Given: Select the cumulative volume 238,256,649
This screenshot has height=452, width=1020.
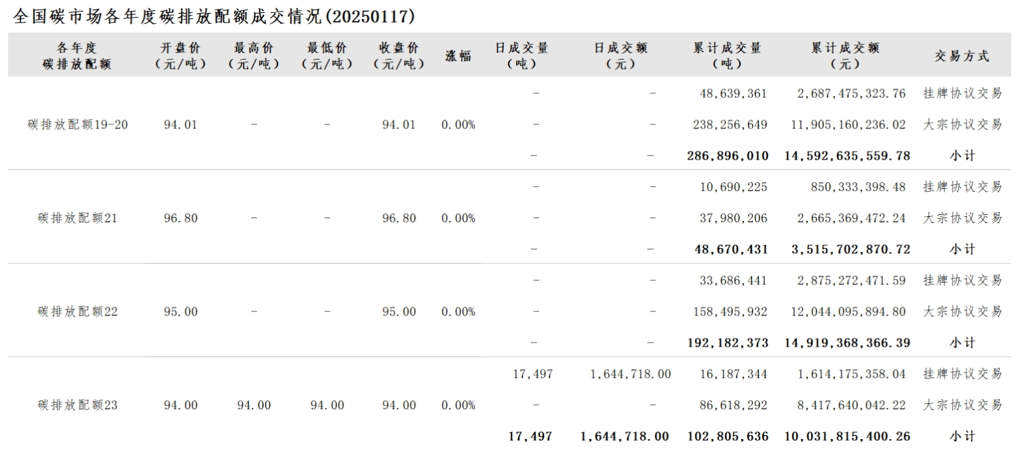Looking at the screenshot, I should point(730,124).
